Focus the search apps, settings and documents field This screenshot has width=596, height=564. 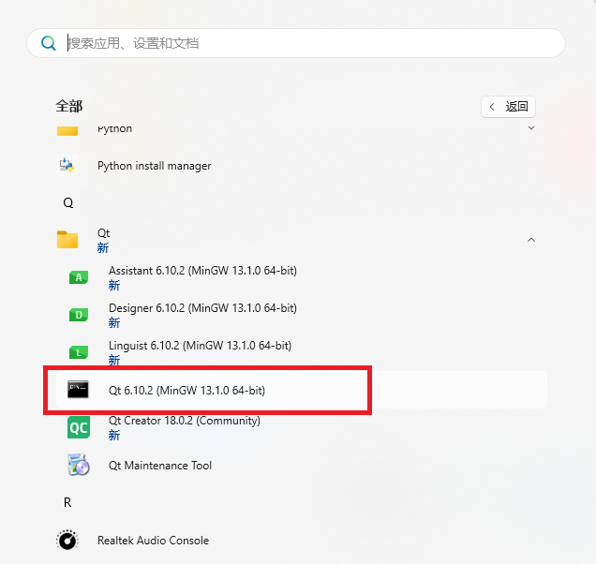296,43
